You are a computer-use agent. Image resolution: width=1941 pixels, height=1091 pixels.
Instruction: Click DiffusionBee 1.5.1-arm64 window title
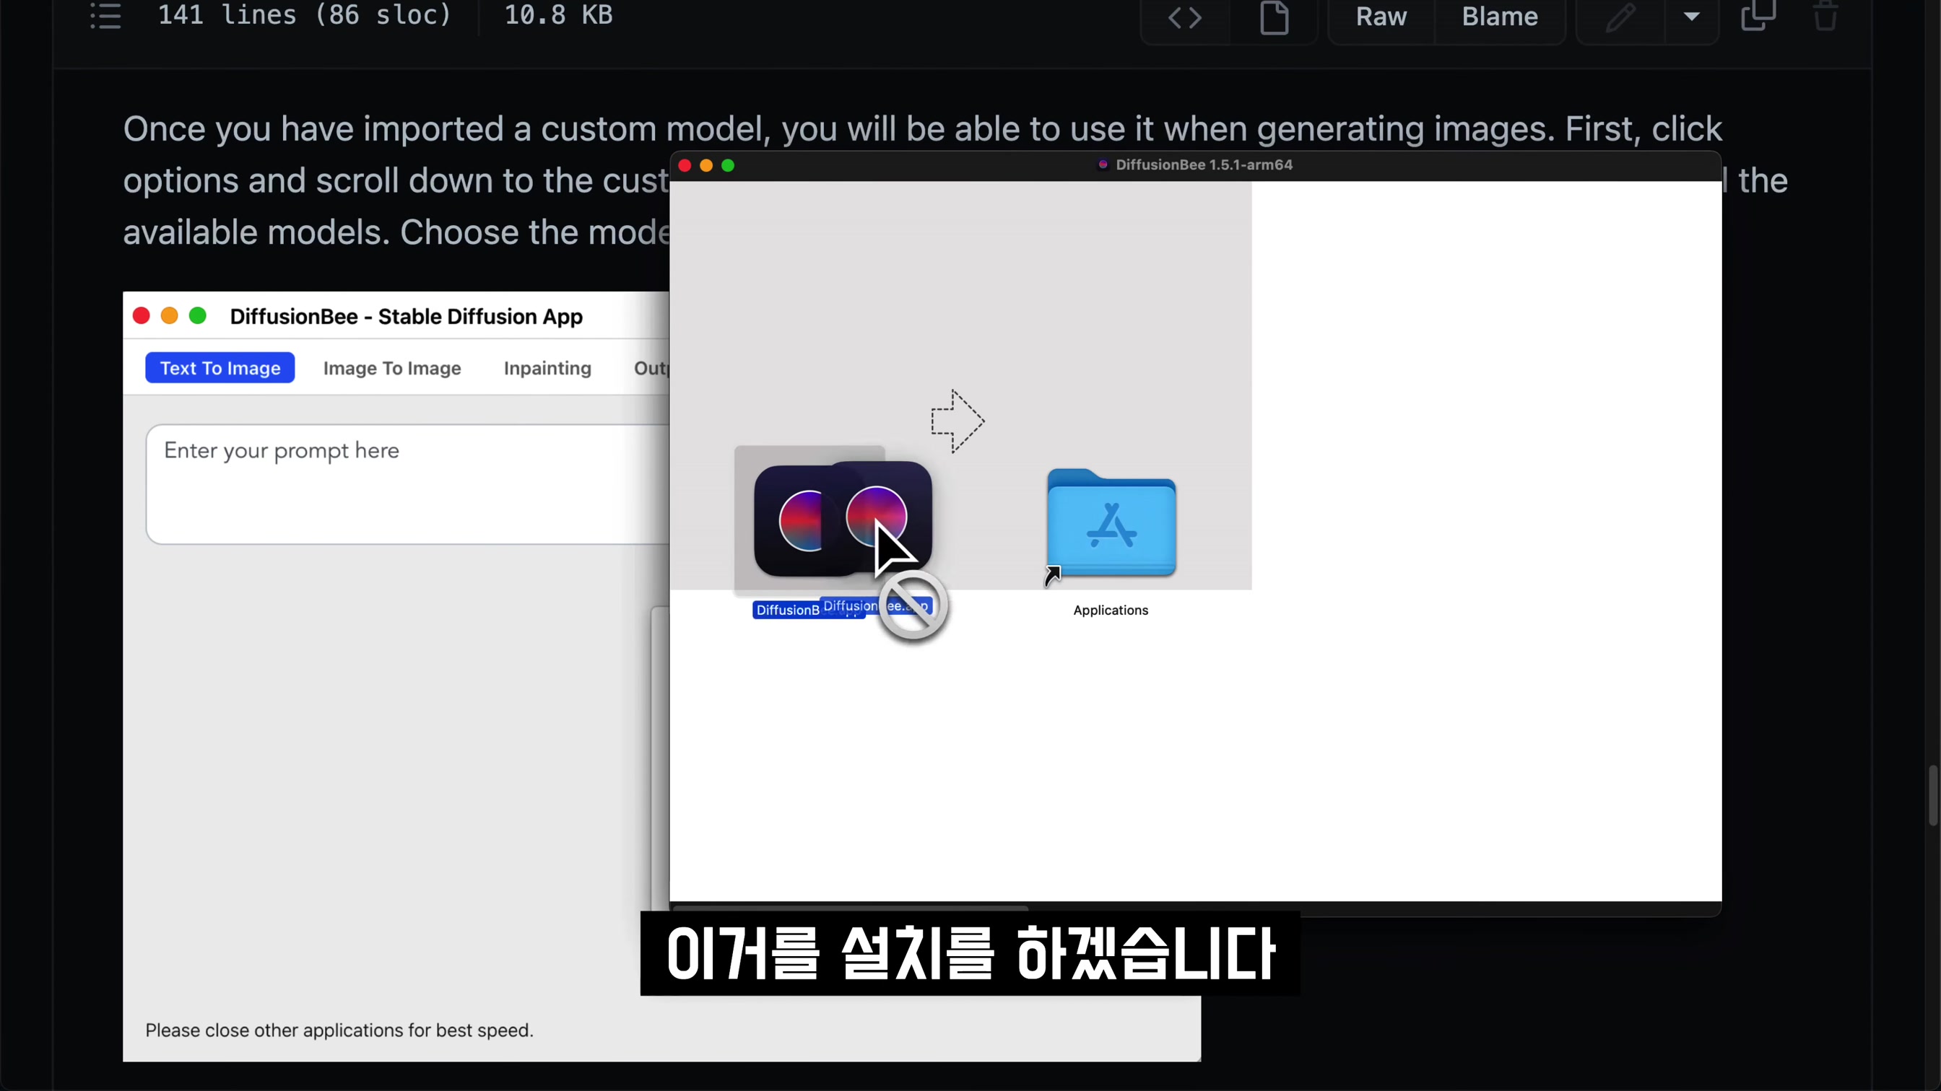click(1203, 165)
